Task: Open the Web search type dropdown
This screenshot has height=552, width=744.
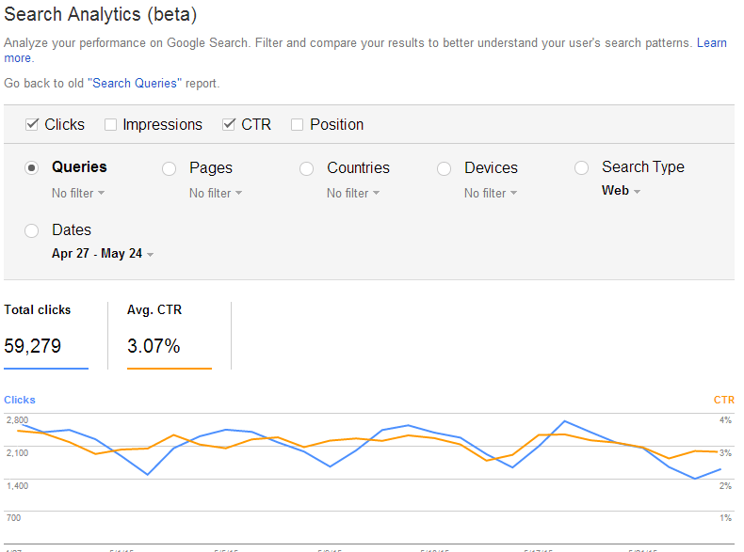Action: tap(621, 191)
